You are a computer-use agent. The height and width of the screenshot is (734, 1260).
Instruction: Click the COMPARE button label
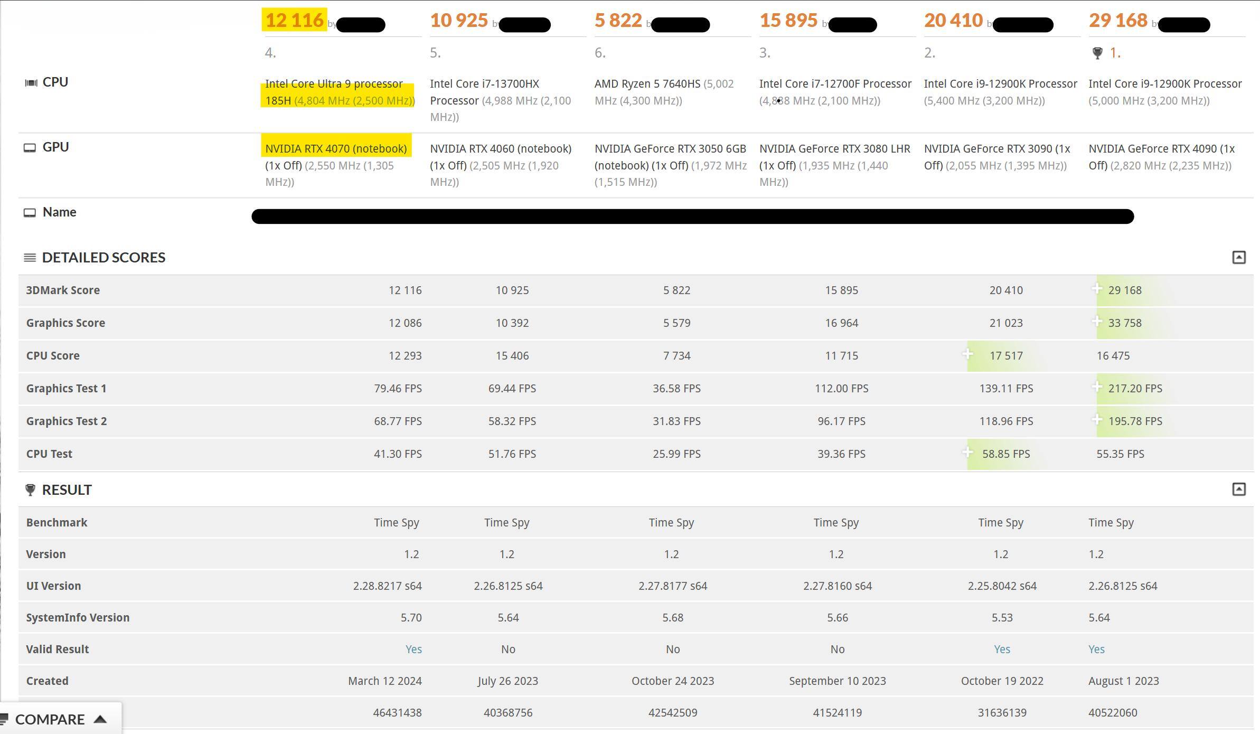pyautogui.click(x=50, y=719)
